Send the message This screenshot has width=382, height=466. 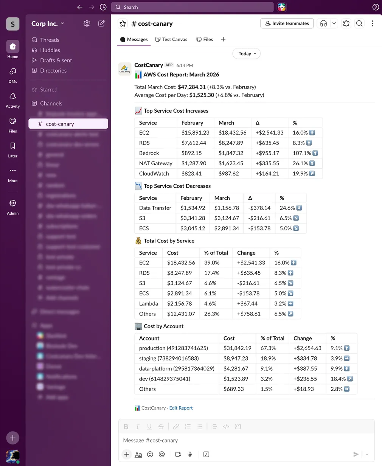pos(356,454)
